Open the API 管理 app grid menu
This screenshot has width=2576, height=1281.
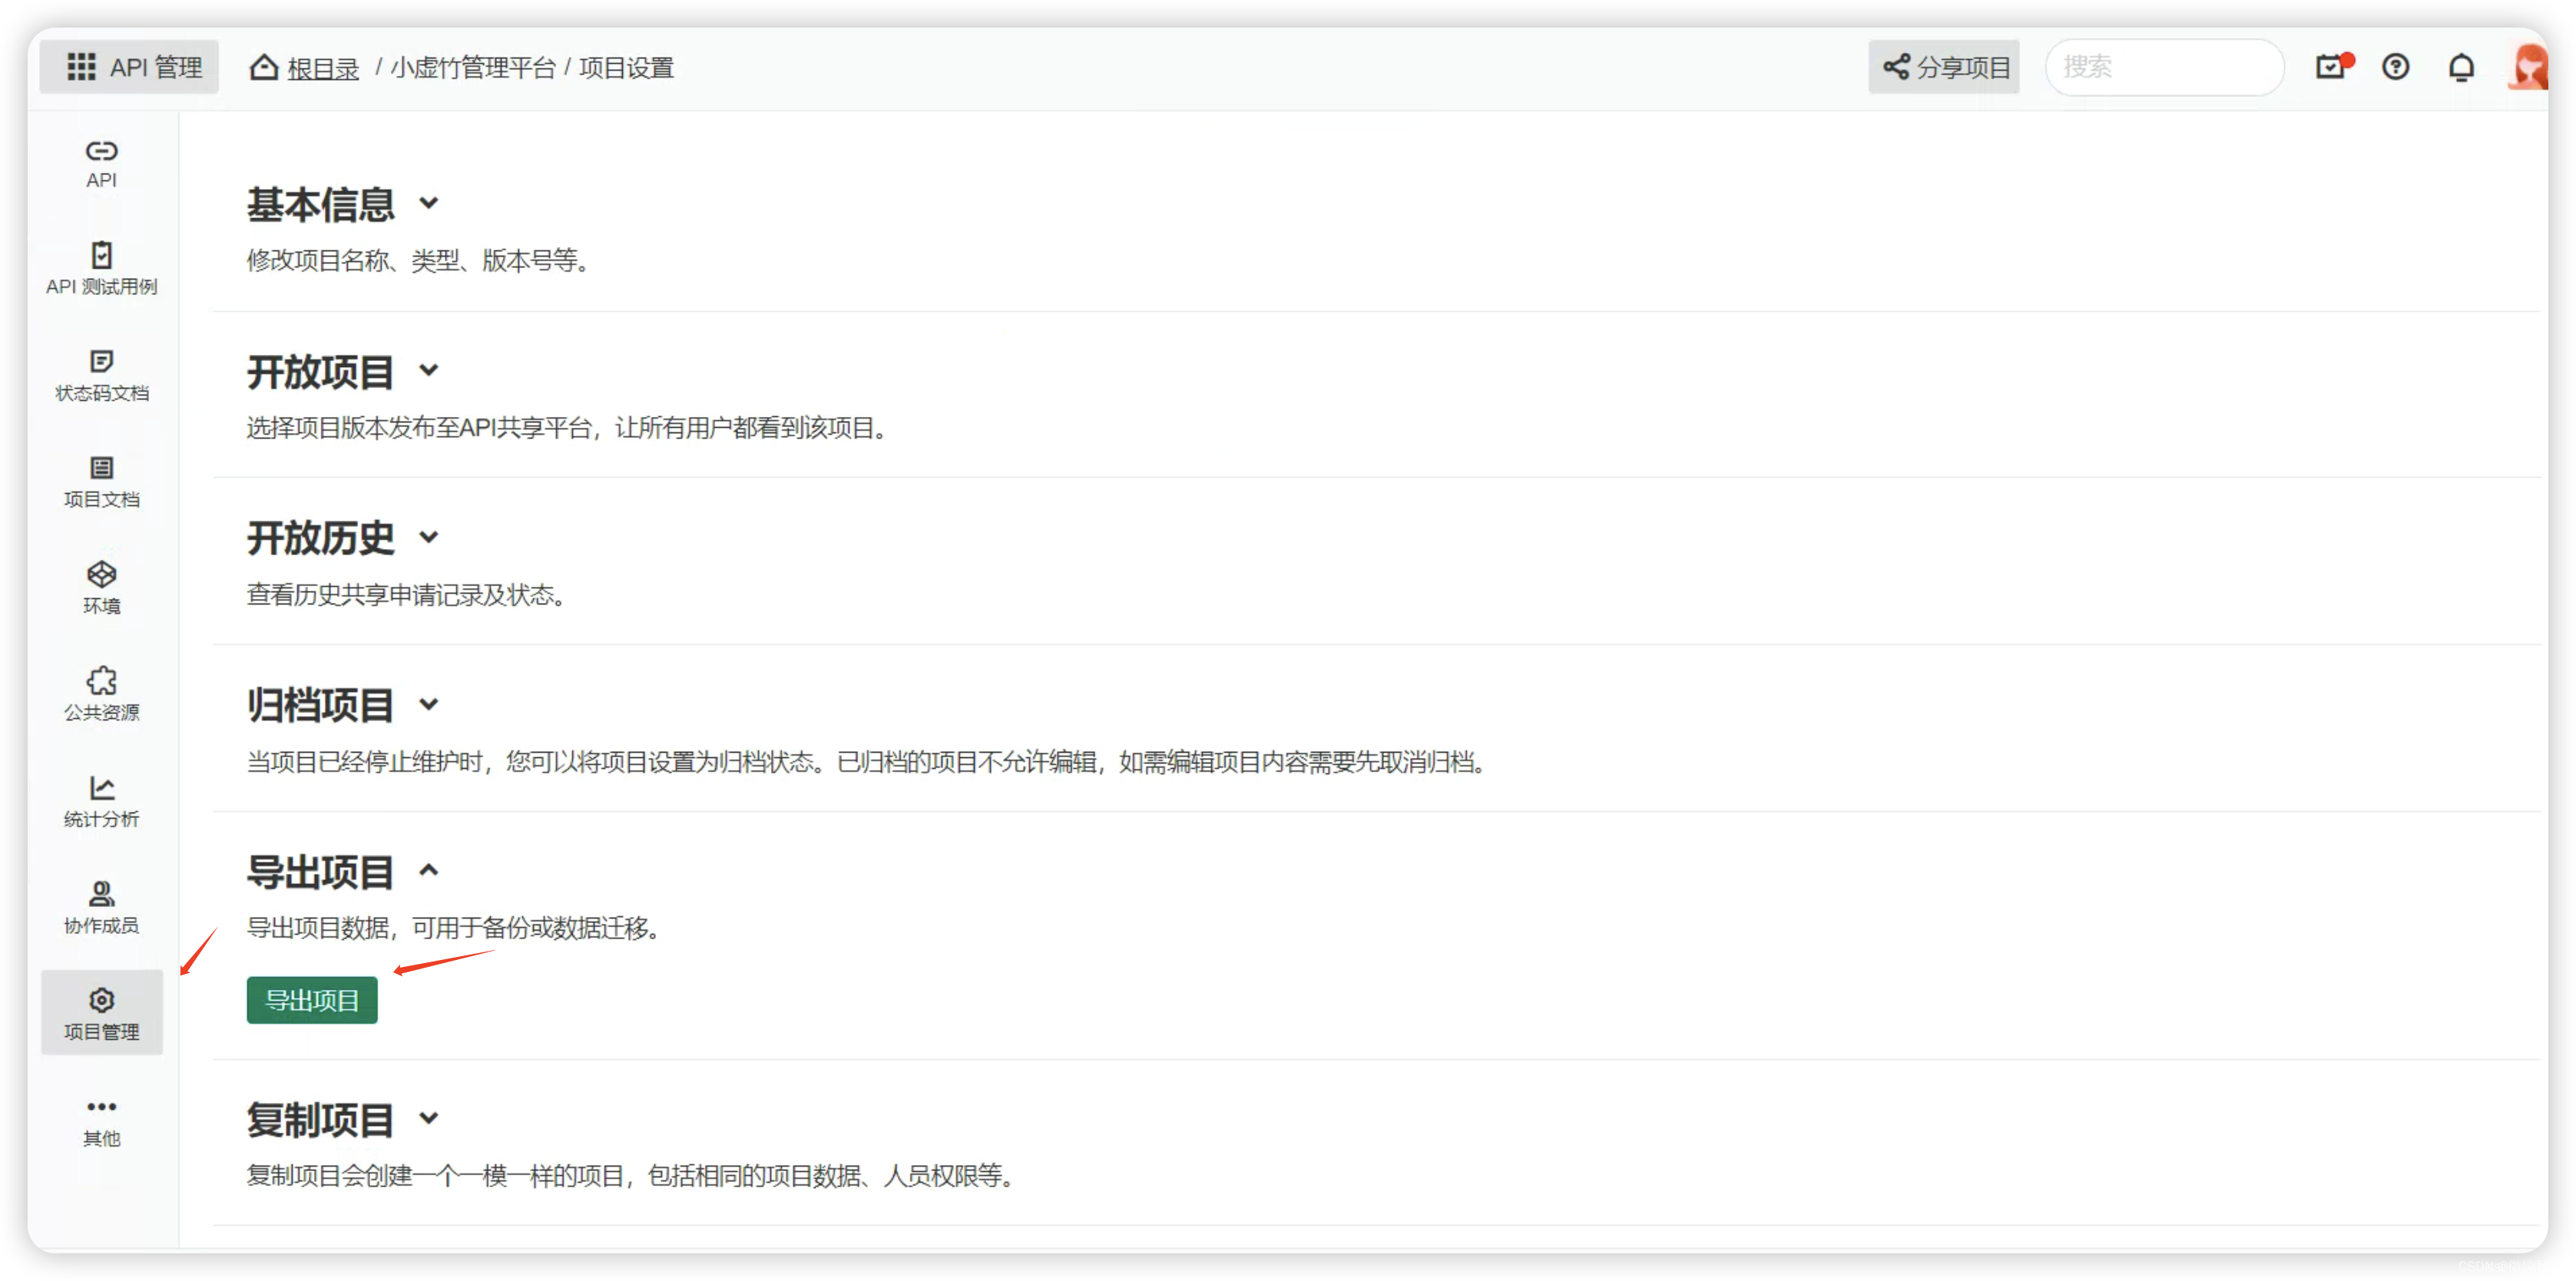130,67
